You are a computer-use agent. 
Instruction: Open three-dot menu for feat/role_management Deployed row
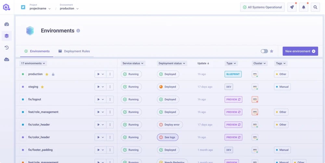point(110,112)
